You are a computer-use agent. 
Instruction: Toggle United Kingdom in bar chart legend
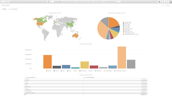[x=108, y=71]
